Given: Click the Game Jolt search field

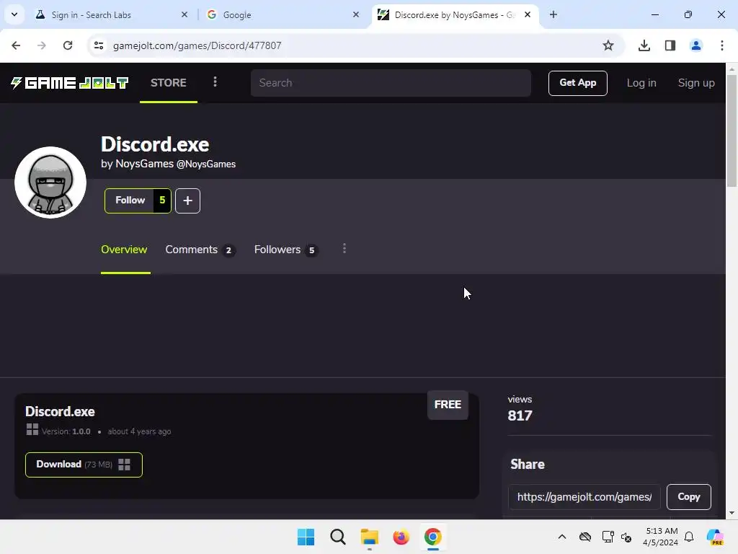Looking at the screenshot, I should point(391,83).
